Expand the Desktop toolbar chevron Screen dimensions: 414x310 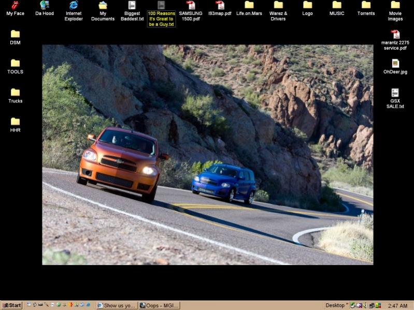click(x=347, y=305)
